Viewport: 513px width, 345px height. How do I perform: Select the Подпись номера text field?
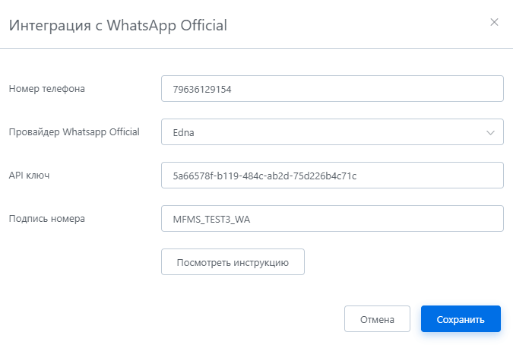332,218
